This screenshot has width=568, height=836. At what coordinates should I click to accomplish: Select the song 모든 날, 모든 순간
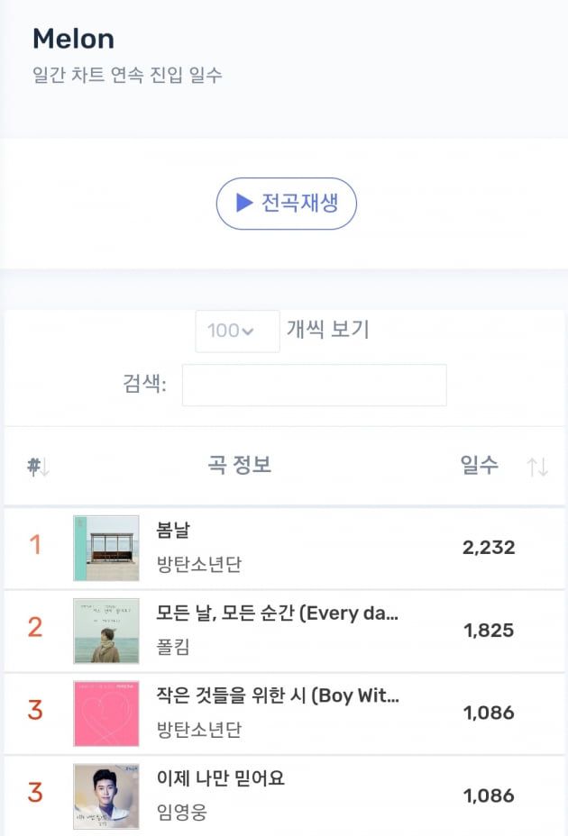click(277, 613)
